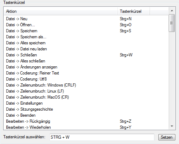Click the scrollbar up arrow

pos(172,11)
